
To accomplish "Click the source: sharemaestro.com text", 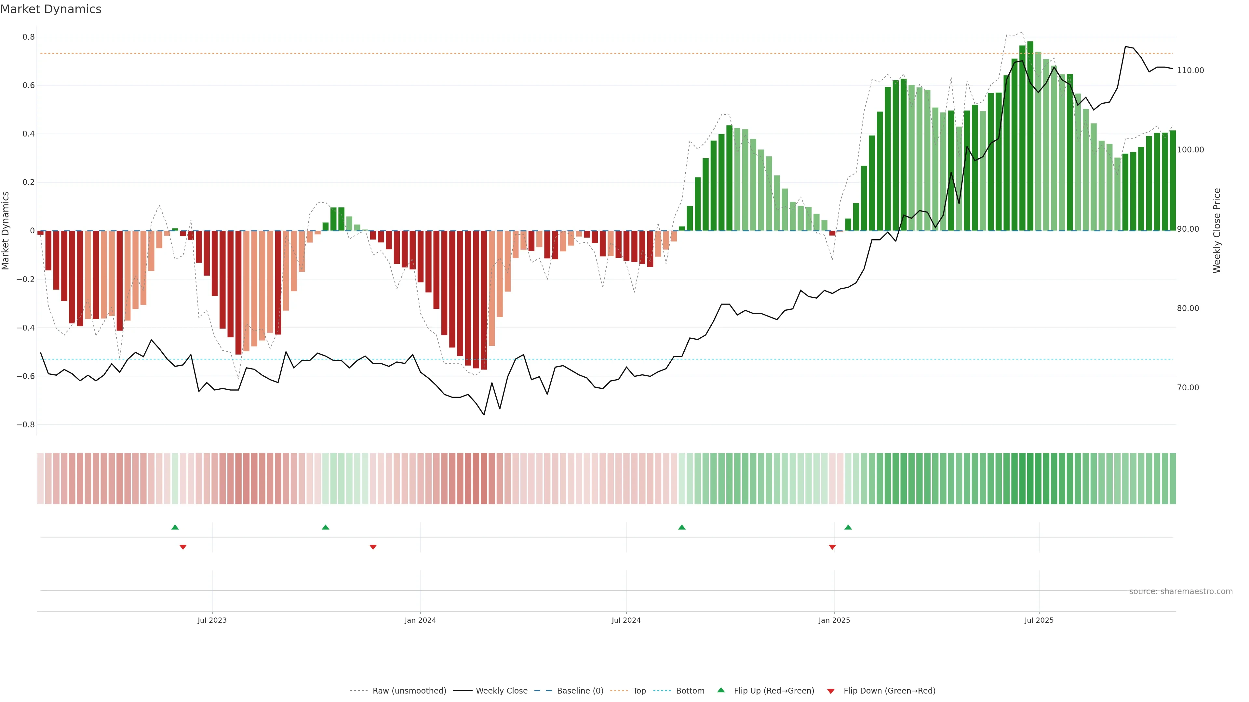I will point(1181,591).
